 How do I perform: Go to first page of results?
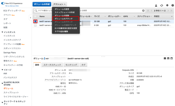coord(148,11)
